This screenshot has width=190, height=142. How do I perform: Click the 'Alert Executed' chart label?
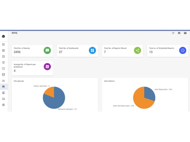[163, 89]
